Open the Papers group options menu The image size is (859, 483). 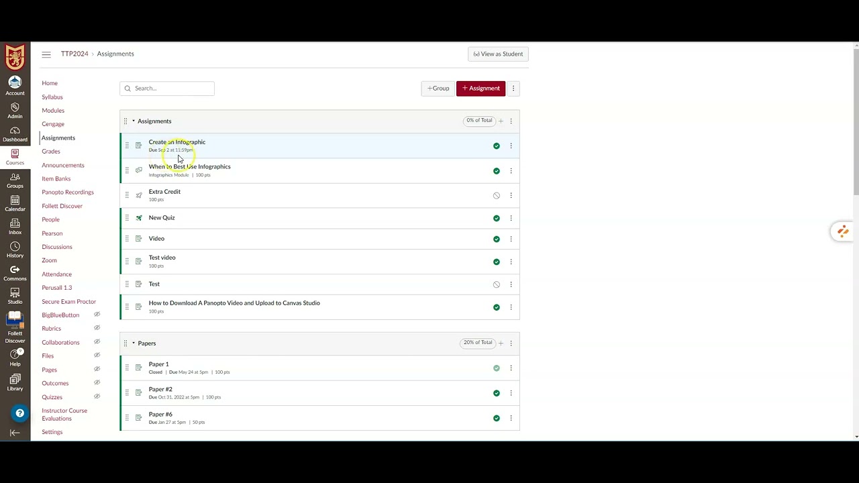pyautogui.click(x=511, y=343)
